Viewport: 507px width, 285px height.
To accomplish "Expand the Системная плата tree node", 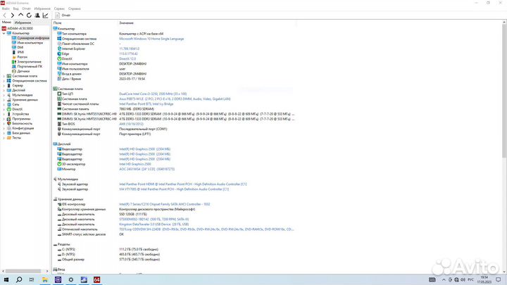I will 4,76.
